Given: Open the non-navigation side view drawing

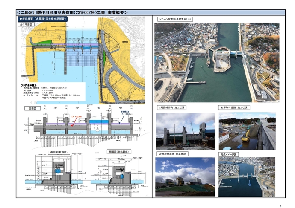Looking at the screenshot, I should point(119,174).
